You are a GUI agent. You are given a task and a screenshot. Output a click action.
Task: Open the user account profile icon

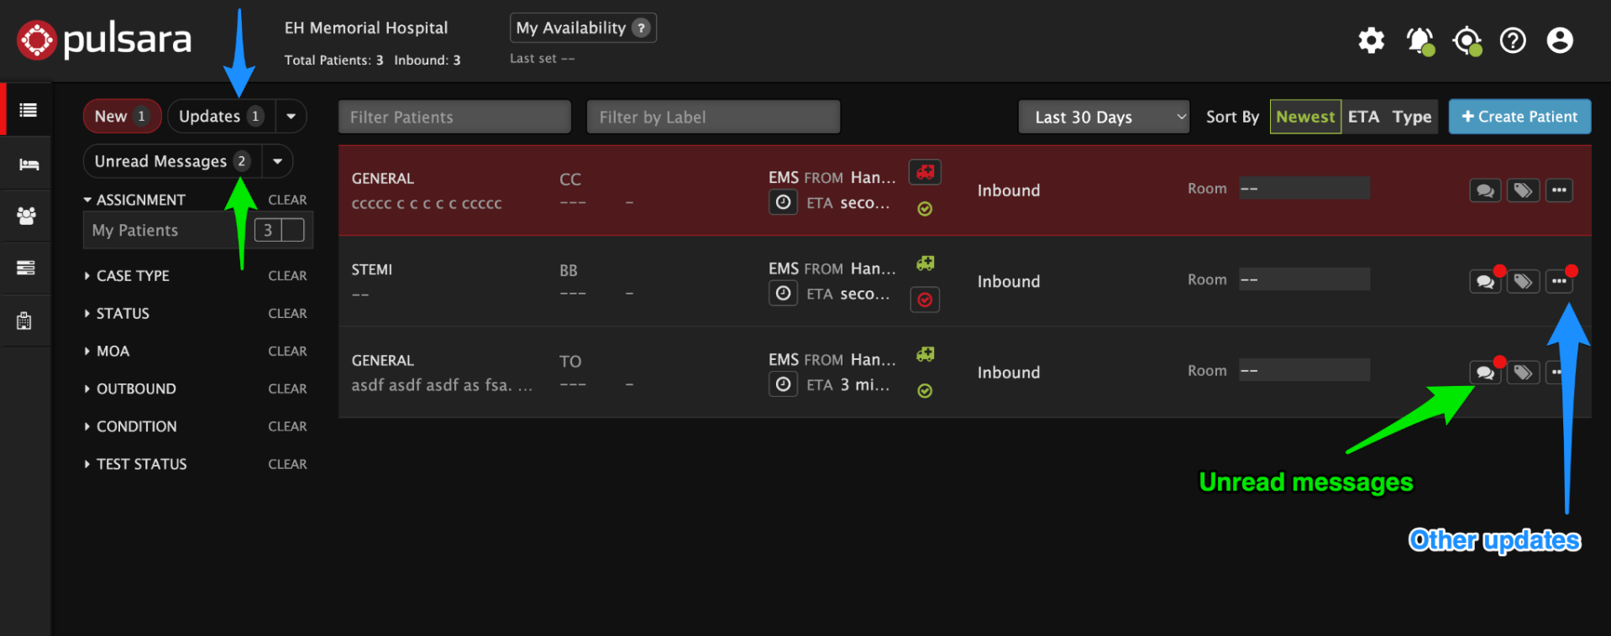click(x=1560, y=40)
